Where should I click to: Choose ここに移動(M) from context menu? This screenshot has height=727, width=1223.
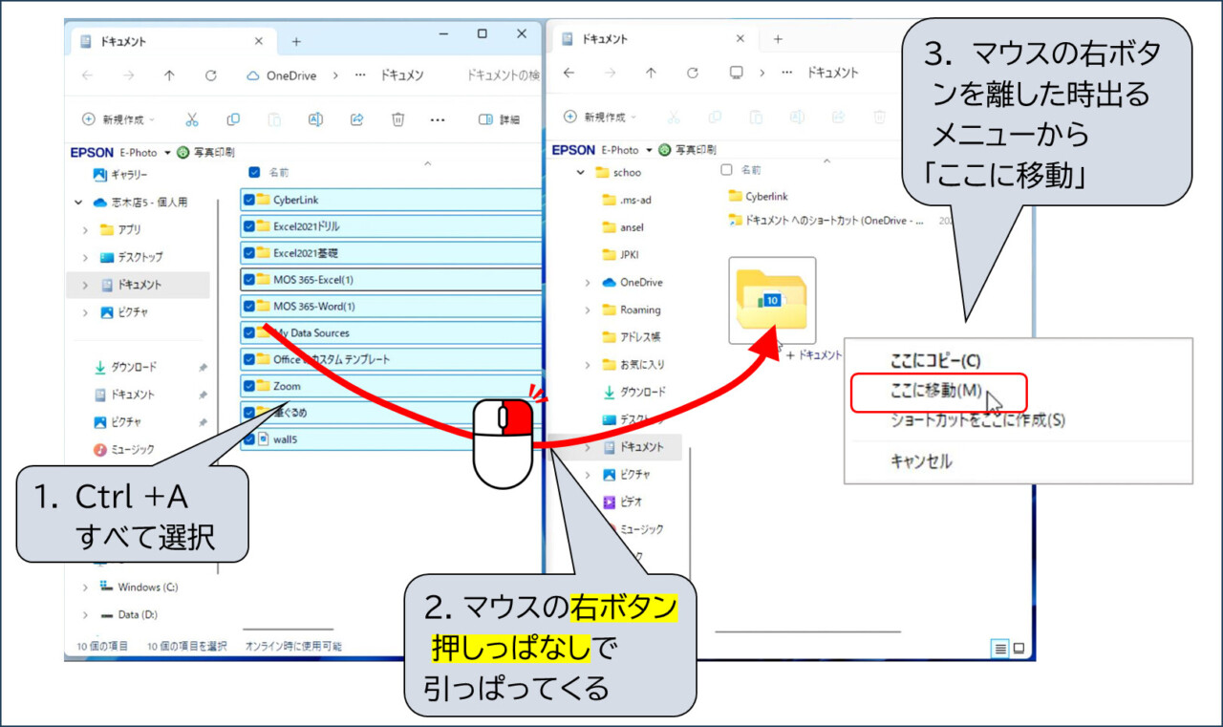point(936,392)
